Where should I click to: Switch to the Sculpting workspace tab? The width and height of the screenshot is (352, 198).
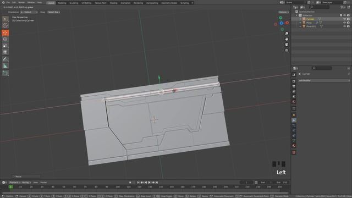(x=74, y=3)
